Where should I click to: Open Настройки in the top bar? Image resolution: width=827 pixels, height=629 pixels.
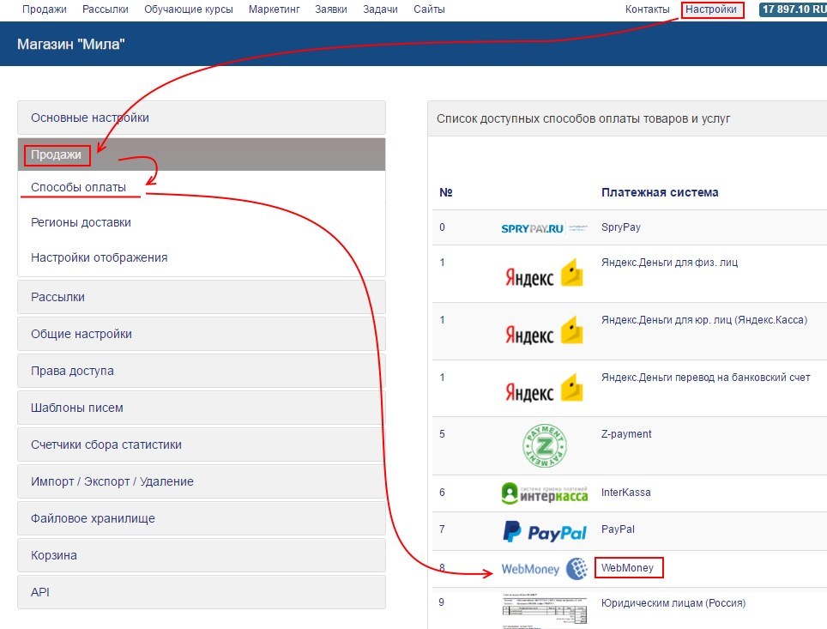(711, 9)
